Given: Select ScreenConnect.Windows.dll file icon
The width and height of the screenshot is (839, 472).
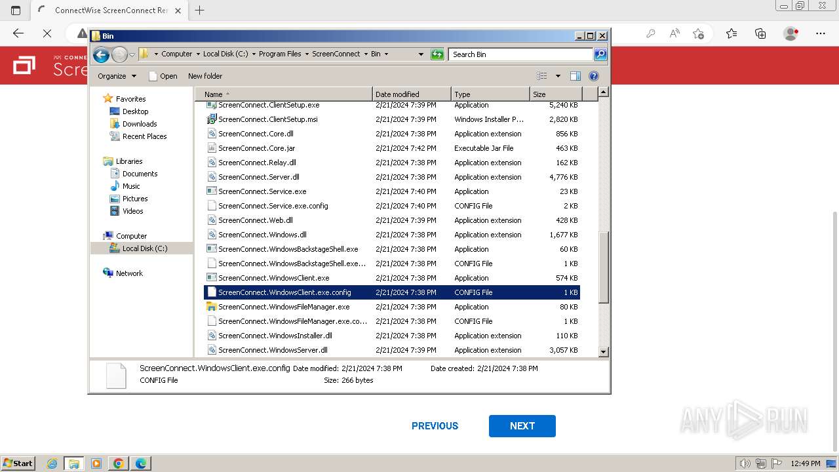Looking at the screenshot, I should coord(212,235).
